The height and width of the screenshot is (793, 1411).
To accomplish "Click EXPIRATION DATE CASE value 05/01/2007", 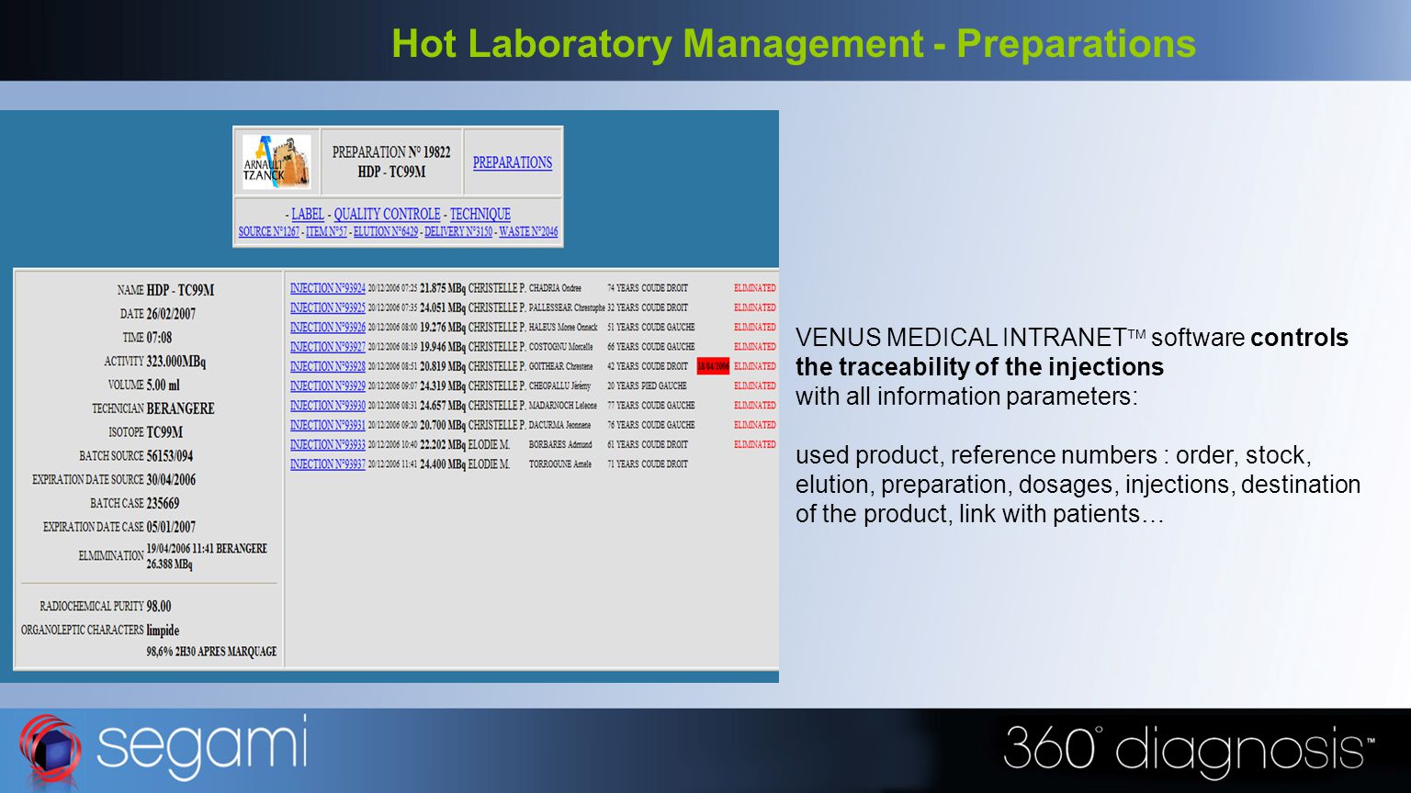I will tap(171, 528).
